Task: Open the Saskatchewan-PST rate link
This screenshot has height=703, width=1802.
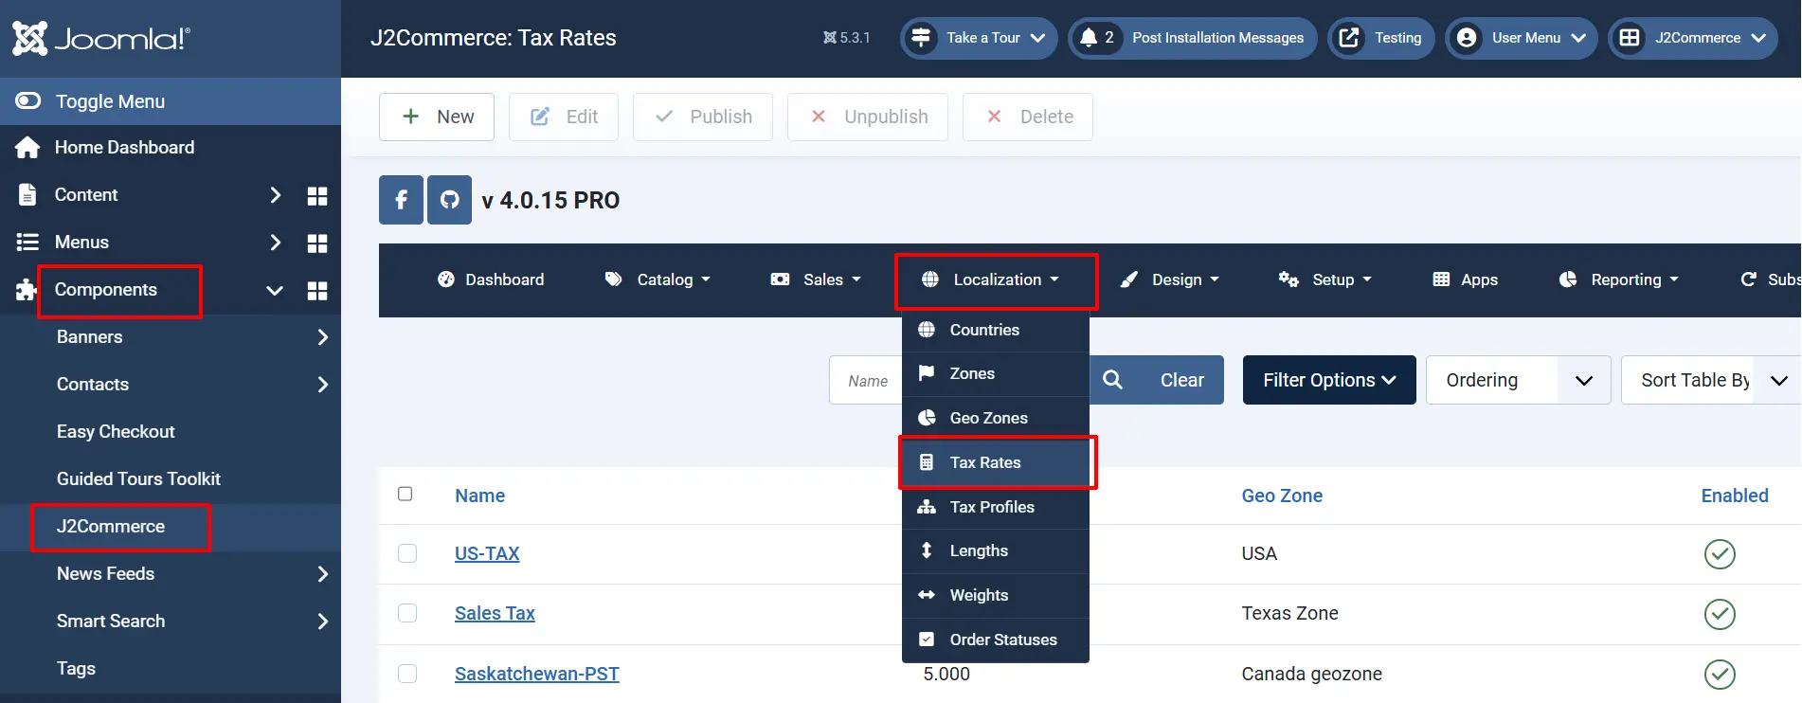Action: click(x=537, y=674)
